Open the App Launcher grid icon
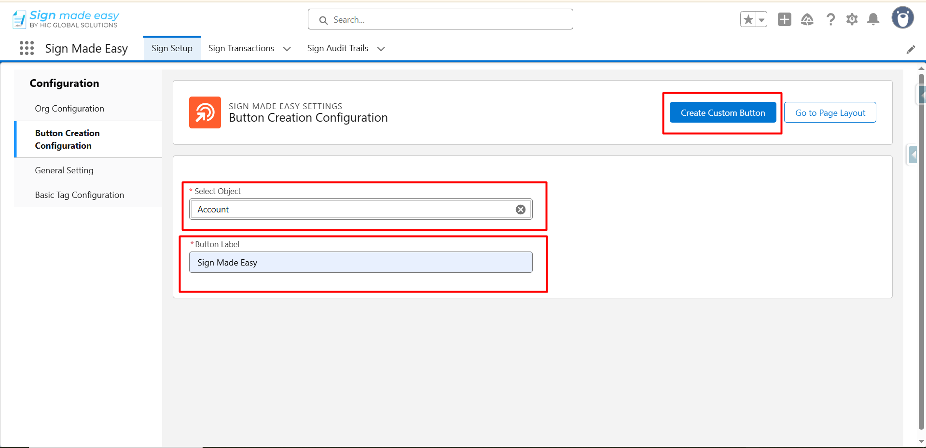926x448 pixels. coord(27,48)
